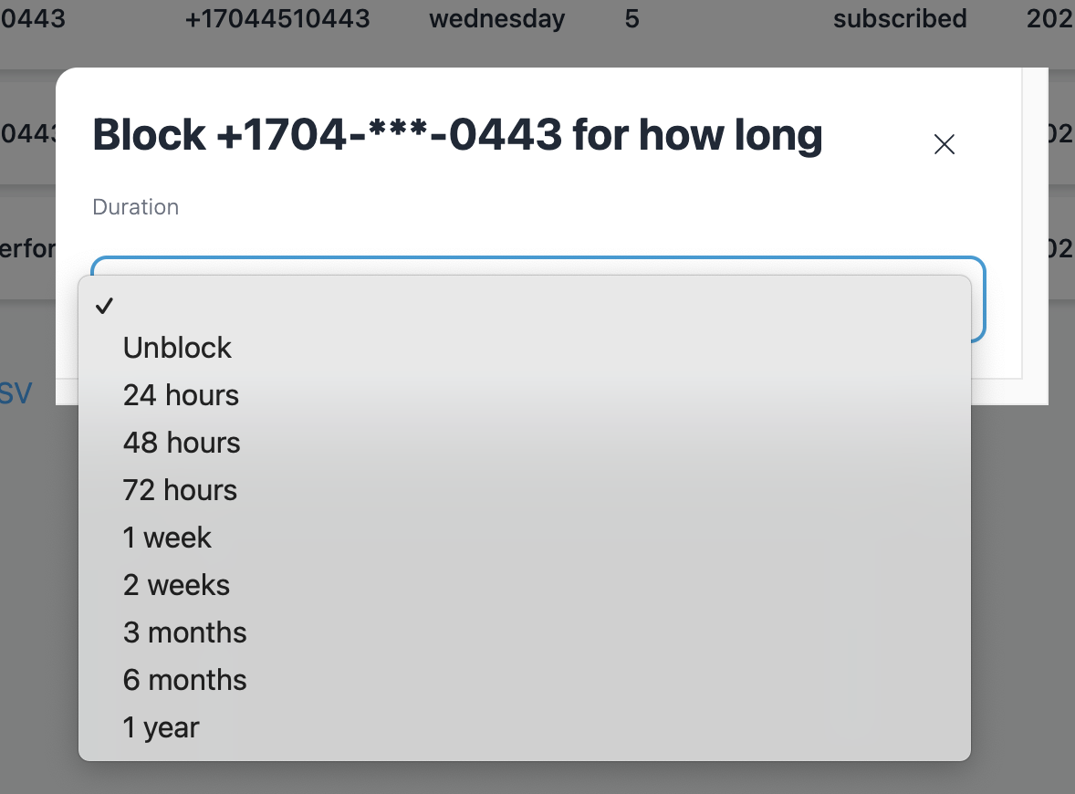This screenshot has width=1075, height=794.
Task: Close the block duration dialog
Action: coord(944,144)
